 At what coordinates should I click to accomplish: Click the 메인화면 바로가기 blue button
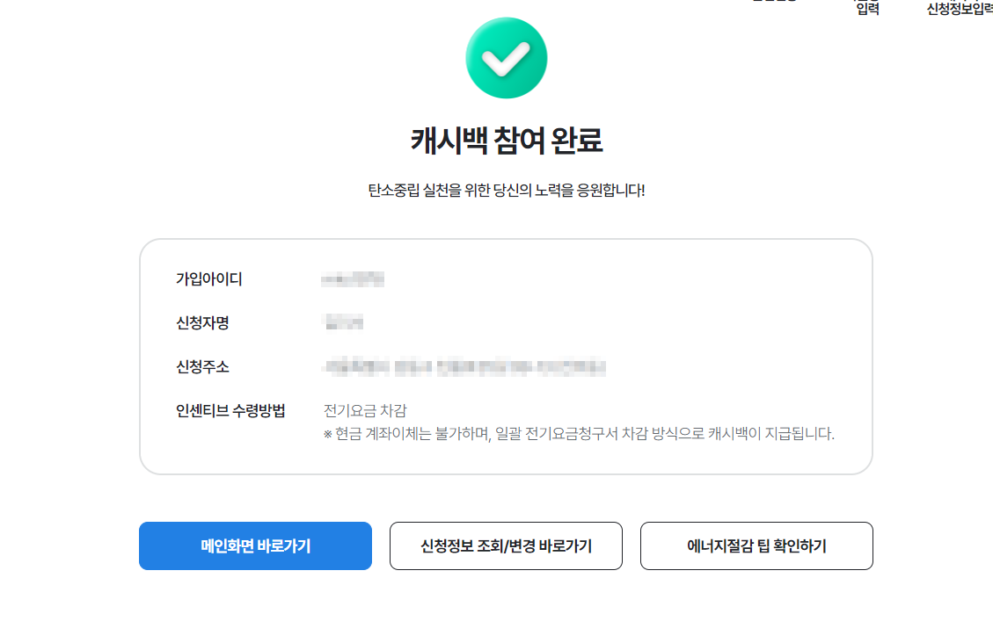click(255, 545)
